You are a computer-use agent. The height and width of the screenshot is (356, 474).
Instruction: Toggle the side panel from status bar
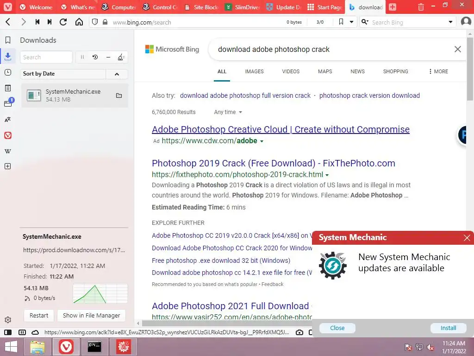(x=8, y=332)
